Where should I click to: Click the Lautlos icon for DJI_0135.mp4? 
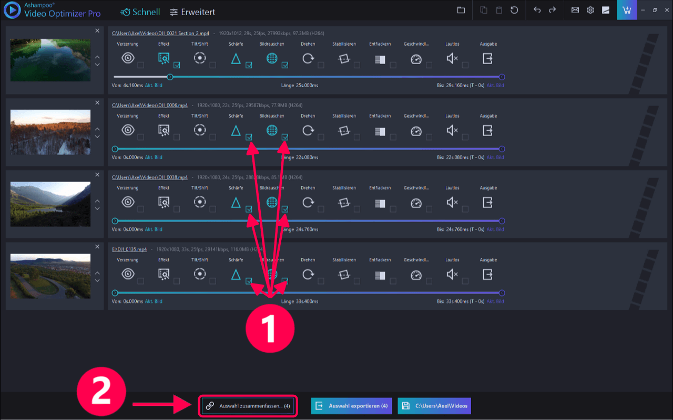click(452, 274)
